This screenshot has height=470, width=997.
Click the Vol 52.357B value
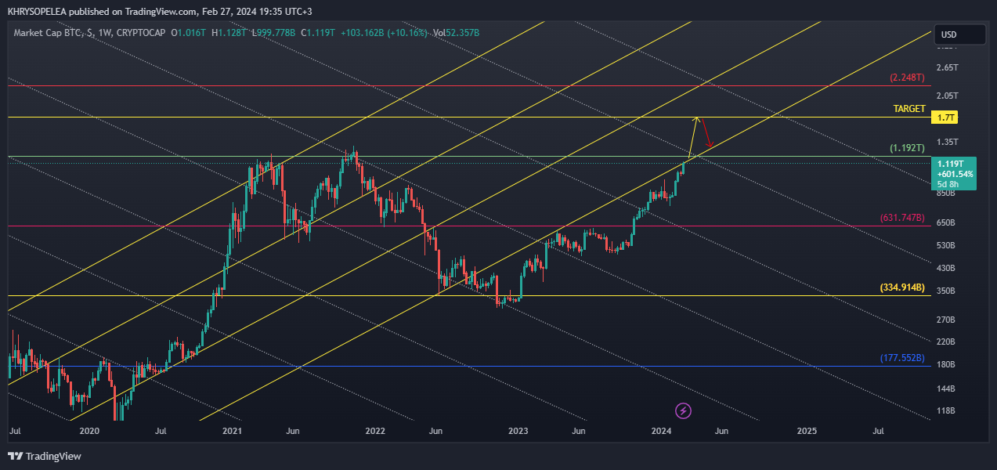click(x=457, y=32)
